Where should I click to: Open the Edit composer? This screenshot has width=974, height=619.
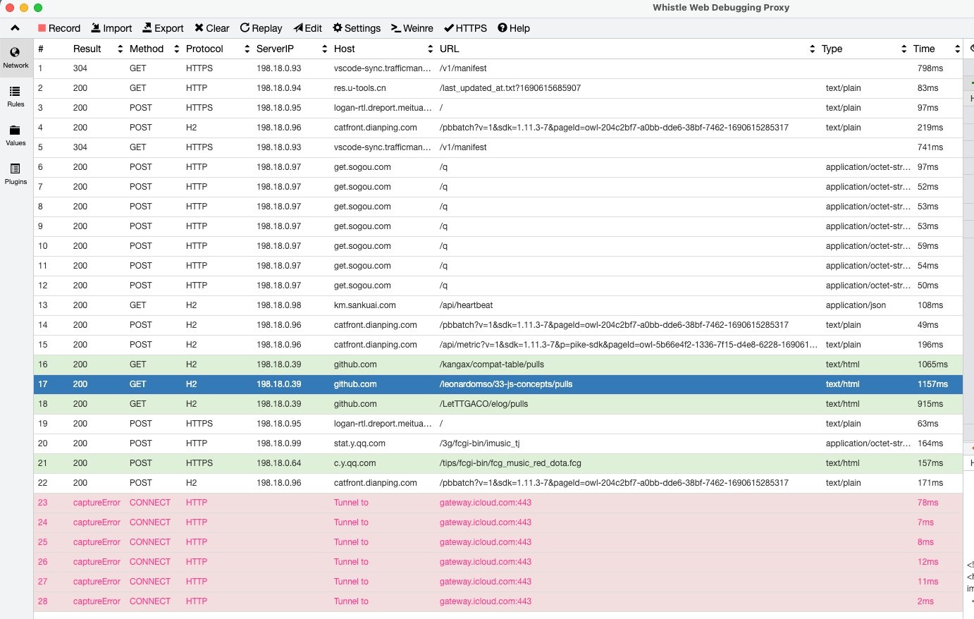[x=308, y=28]
